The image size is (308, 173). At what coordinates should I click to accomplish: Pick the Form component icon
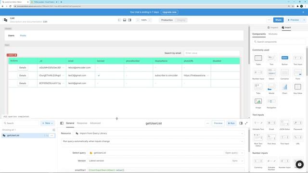tap(298, 73)
